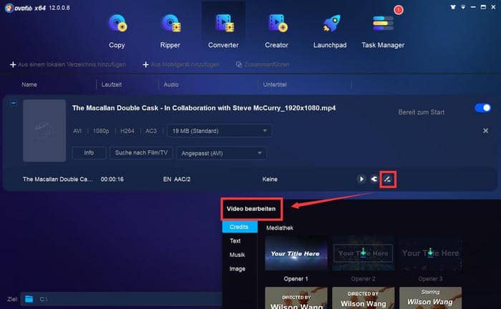
Task: Select the Text tab
Action: tap(235, 241)
